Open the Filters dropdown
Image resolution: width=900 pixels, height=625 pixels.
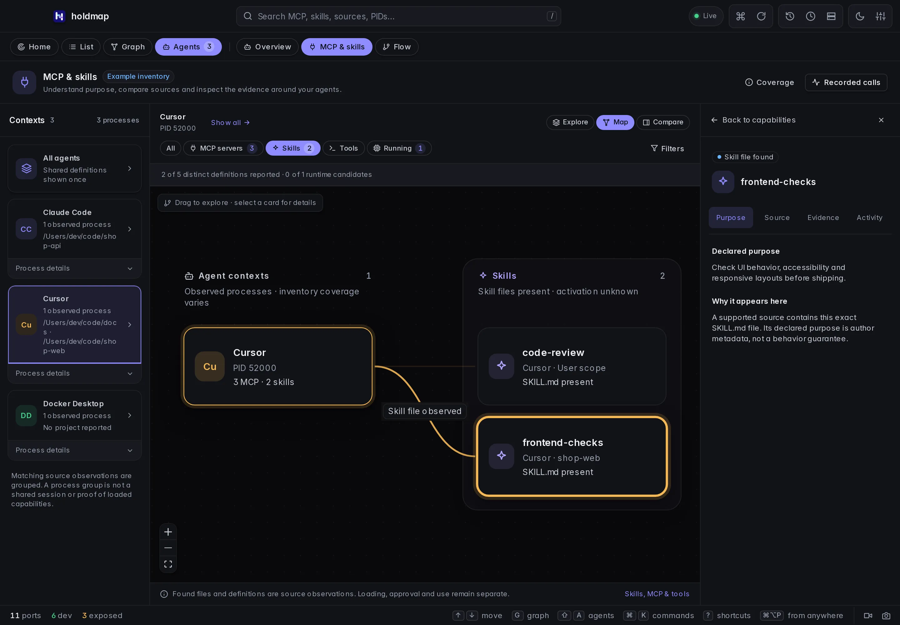667,148
